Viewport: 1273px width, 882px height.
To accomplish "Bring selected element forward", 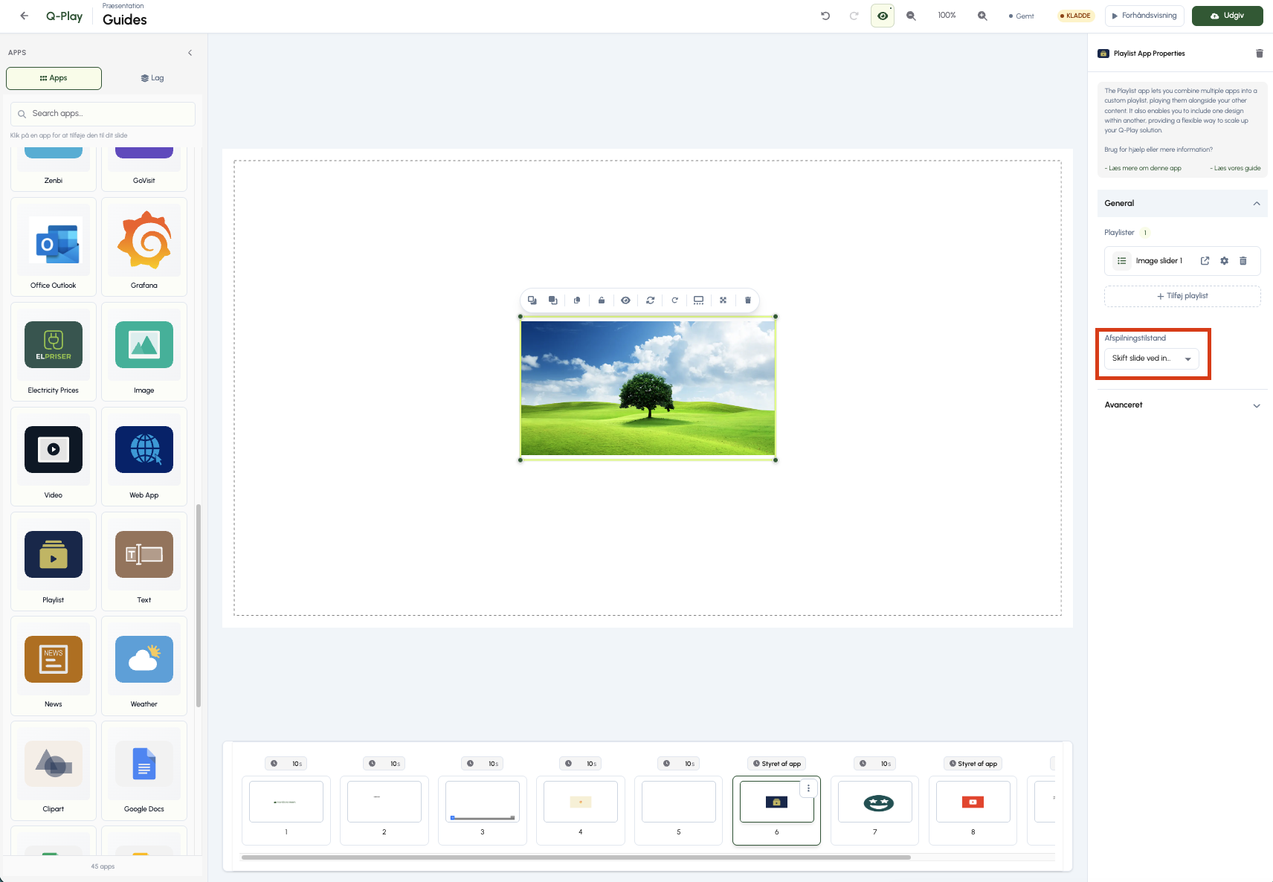I will tap(553, 300).
